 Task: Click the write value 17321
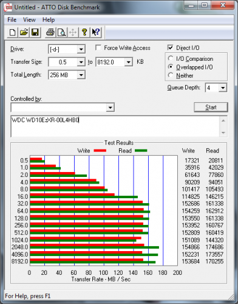coord(192,161)
